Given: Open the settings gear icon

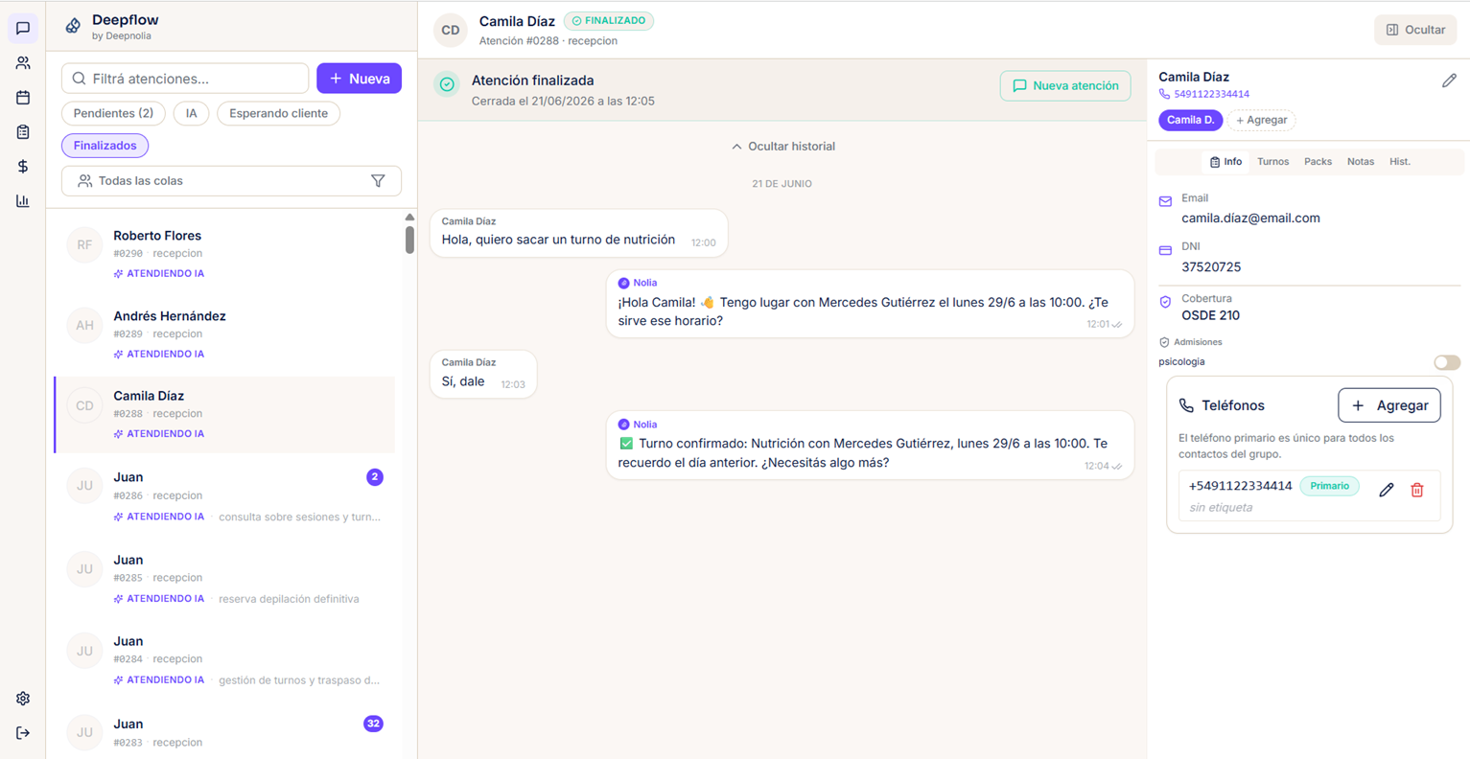Looking at the screenshot, I should pyautogui.click(x=23, y=699).
